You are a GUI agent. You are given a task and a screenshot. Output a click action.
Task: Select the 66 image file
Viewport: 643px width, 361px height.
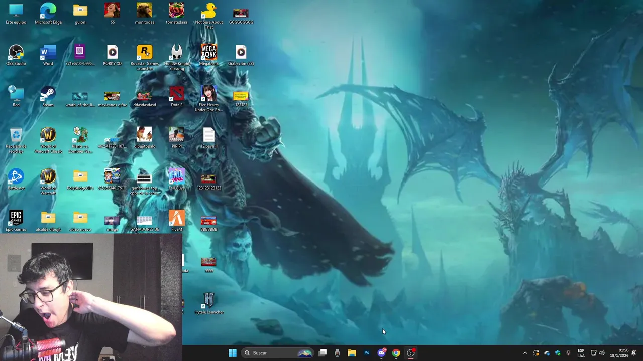[112, 14]
